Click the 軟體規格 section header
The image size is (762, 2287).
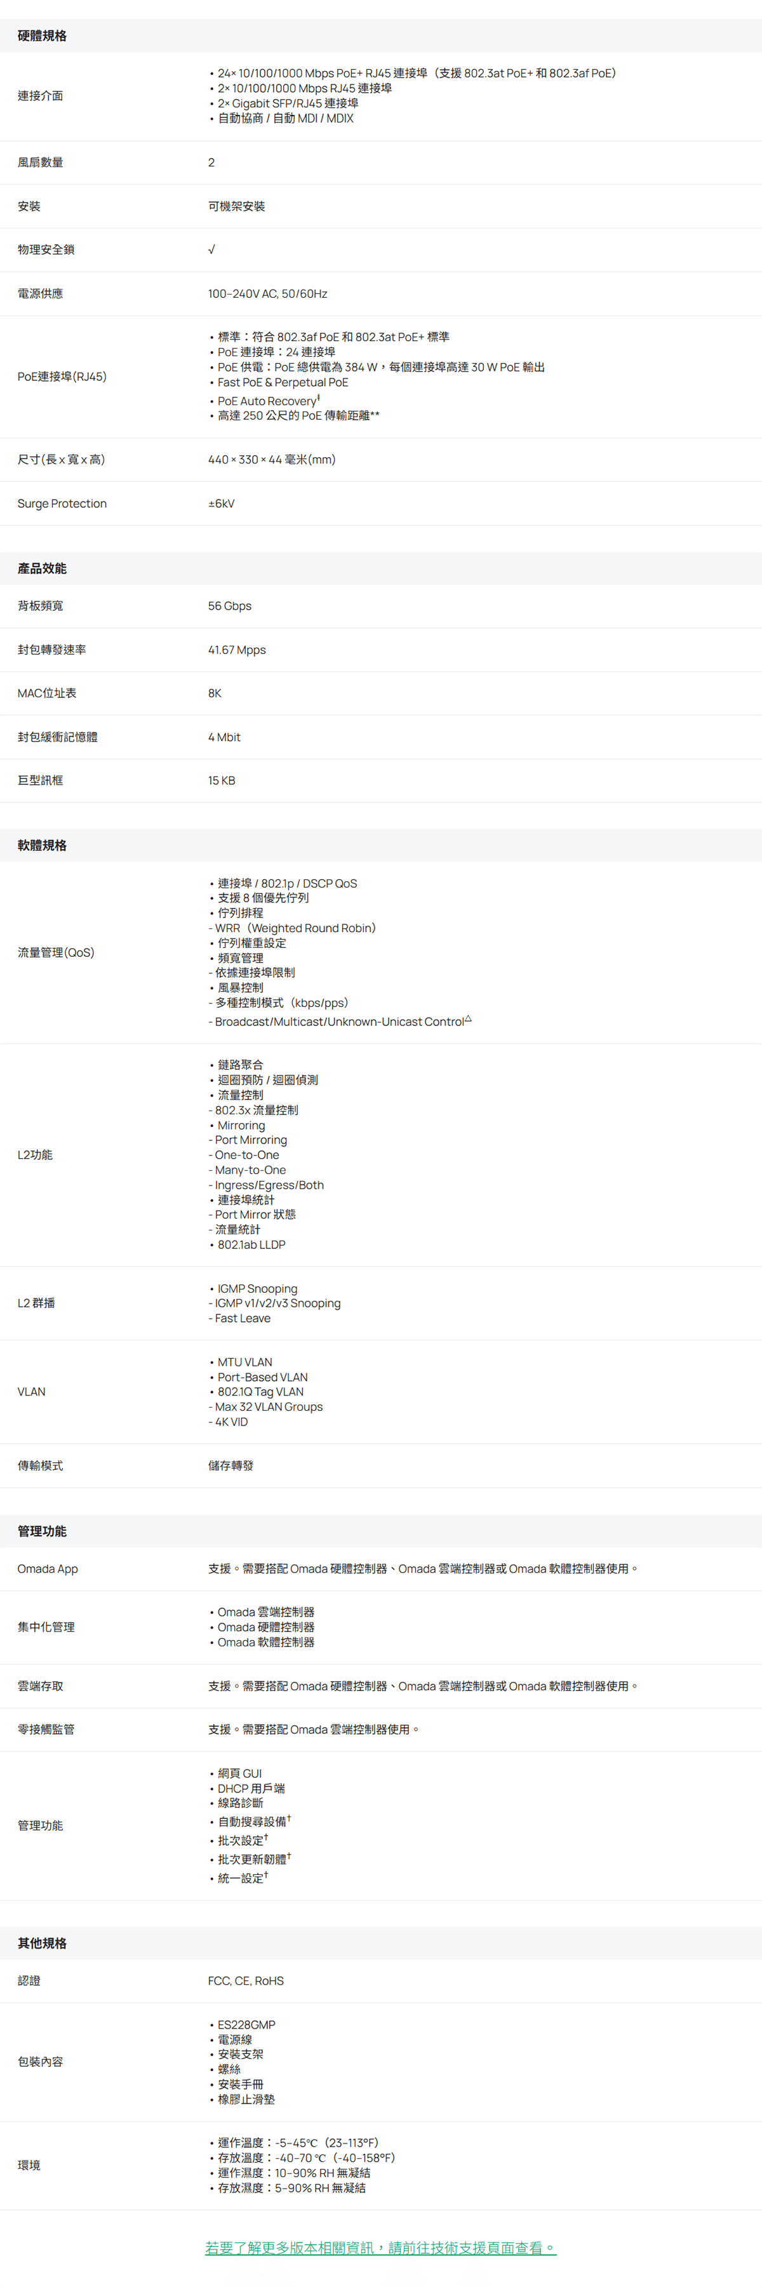click(x=42, y=845)
